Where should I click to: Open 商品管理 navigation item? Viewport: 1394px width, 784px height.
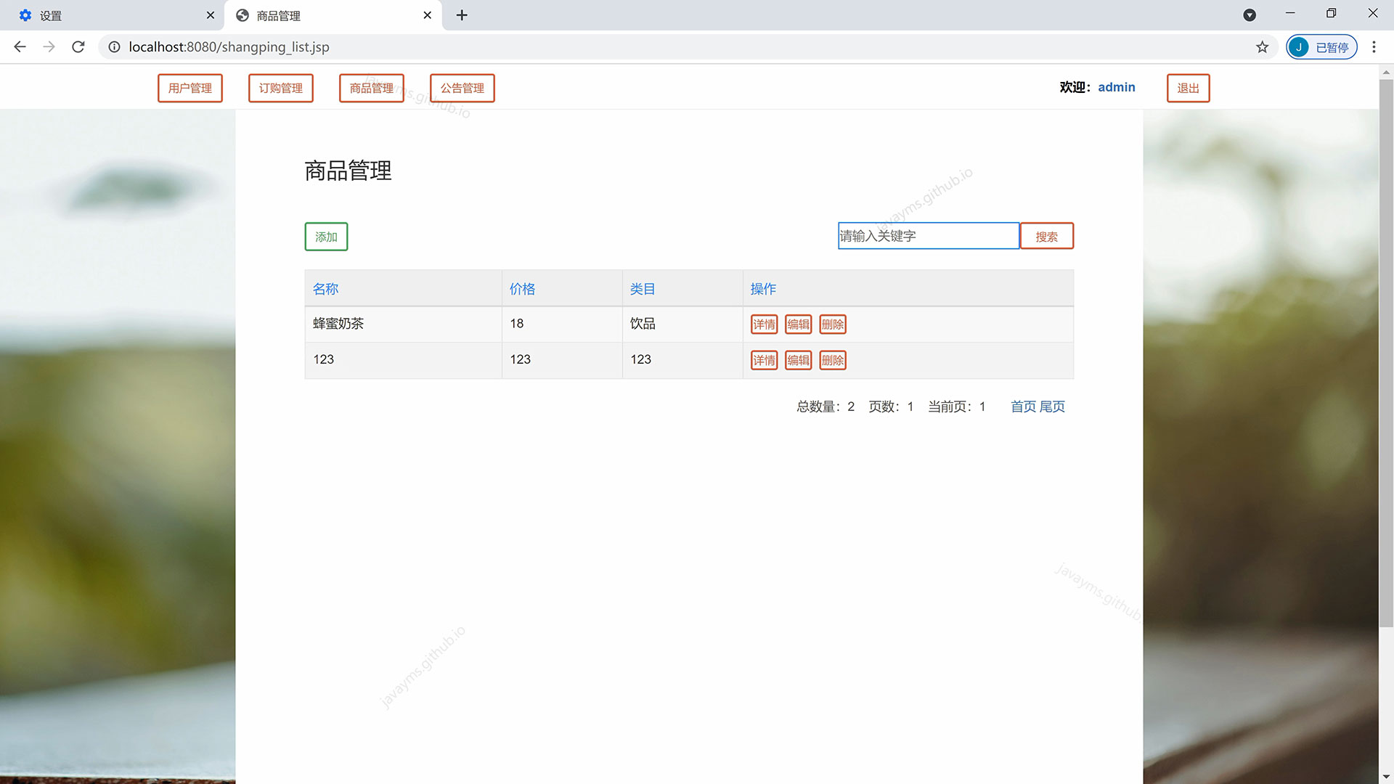pyautogui.click(x=372, y=88)
